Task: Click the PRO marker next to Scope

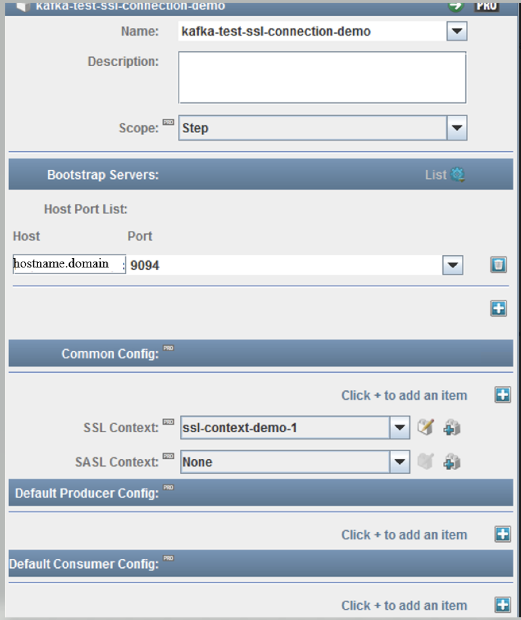Action: coord(168,122)
